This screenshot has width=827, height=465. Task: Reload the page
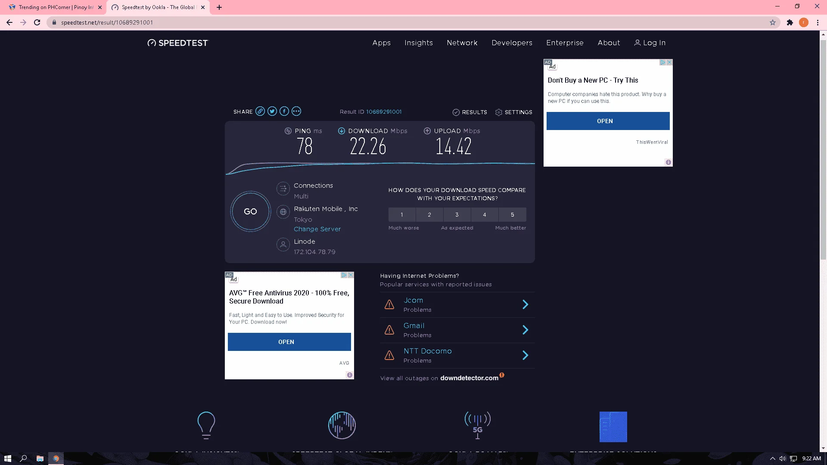pos(37,22)
